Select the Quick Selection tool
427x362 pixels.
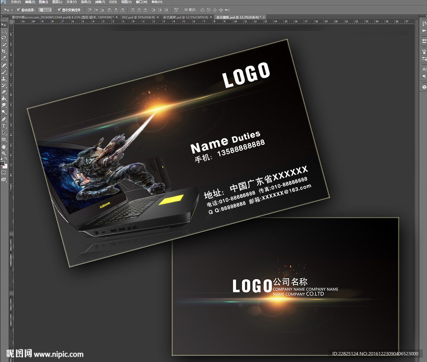(x=3, y=45)
